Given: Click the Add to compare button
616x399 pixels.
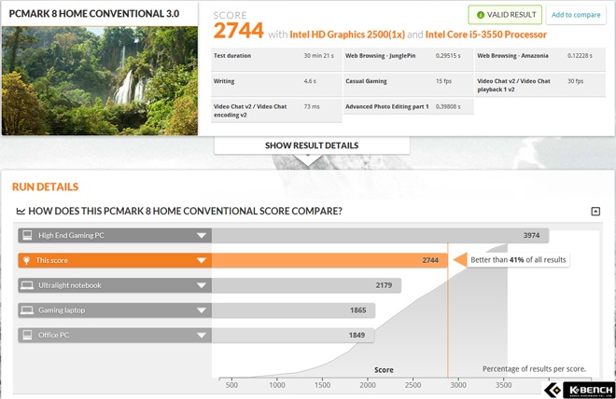Looking at the screenshot, I should point(576,15).
